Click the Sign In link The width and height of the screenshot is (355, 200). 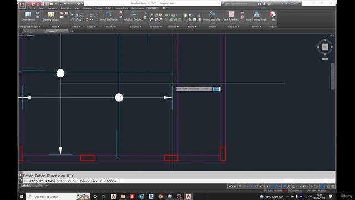270,4
